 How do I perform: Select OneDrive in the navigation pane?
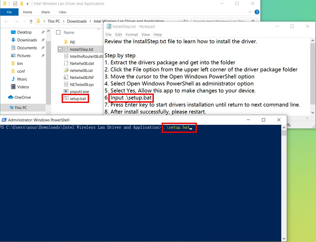click(22, 97)
